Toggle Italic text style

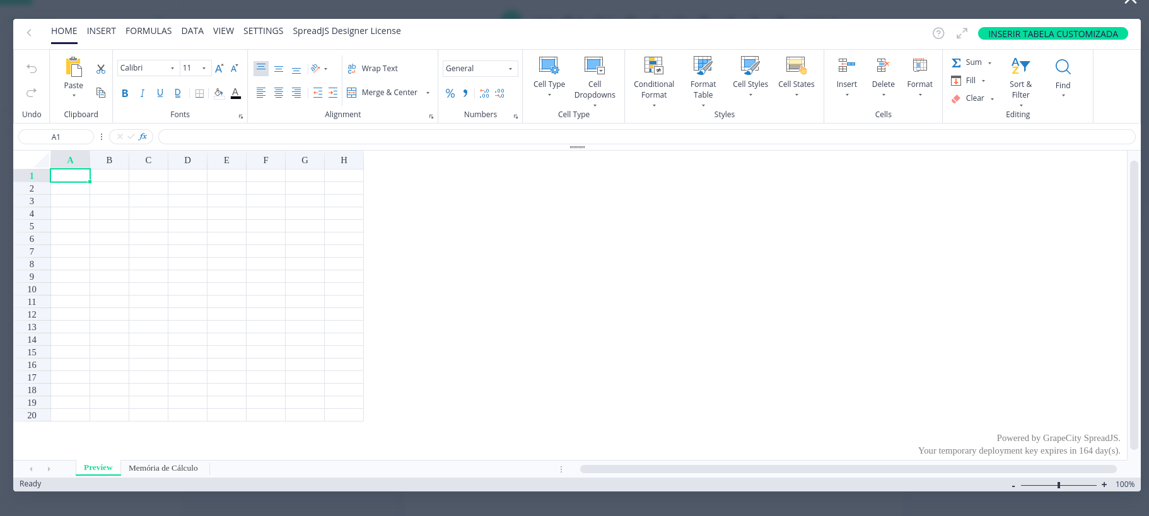(143, 93)
